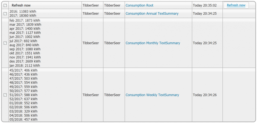This screenshot has height=123, width=257.
Task: Click Consumption Annual row's Today 20:34:25 timestamp
Action: 205,14
